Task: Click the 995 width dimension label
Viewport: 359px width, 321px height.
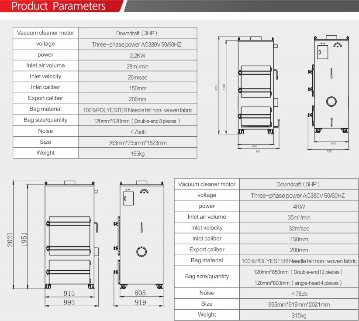Action: pos(69,302)
